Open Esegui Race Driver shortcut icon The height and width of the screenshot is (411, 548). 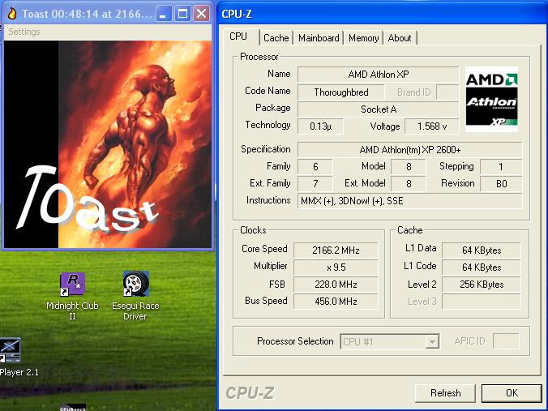(x=135, y=297)
